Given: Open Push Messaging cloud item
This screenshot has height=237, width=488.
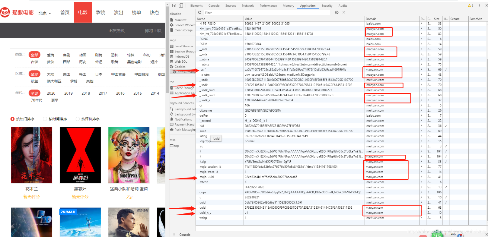Looking at the screenshot, I should point(183,130).
